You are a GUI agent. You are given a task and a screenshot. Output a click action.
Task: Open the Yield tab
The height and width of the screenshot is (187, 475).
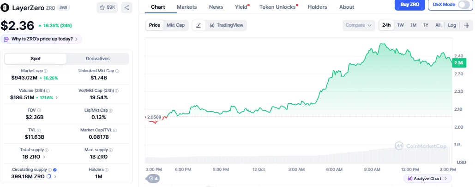[x=241, y=7]
